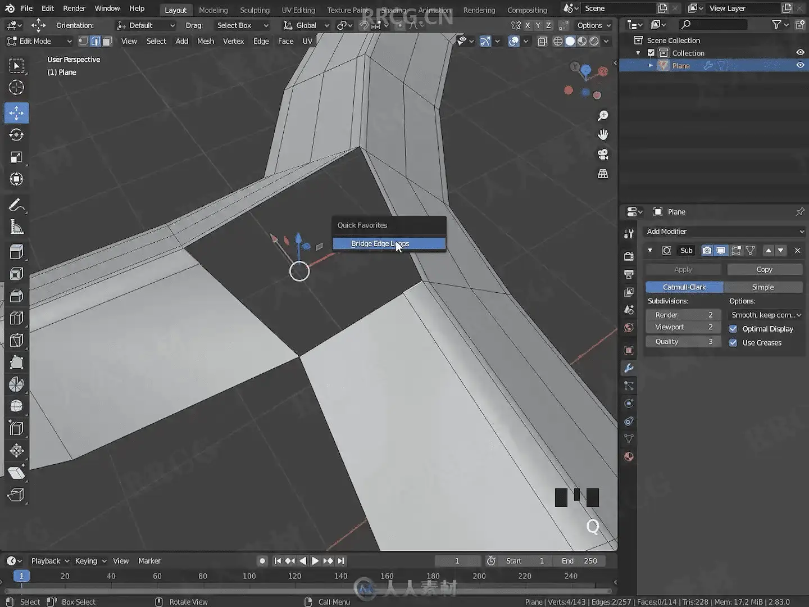Image resolution: width=809 pixels, height=607 pixels.
Task: Disable the Optimal Display checkbox
Action: [x=733, y=329]
